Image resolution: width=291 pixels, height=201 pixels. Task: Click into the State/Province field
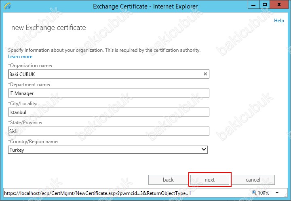pos(109,131)
